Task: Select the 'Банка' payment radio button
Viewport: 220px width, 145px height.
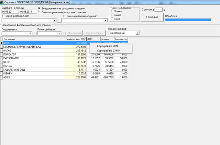Action: tap(112, 15)
